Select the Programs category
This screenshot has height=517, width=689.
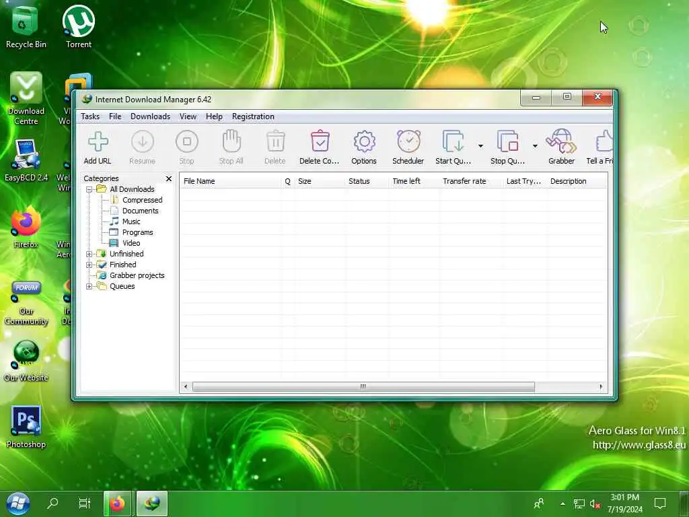[137, 232]
